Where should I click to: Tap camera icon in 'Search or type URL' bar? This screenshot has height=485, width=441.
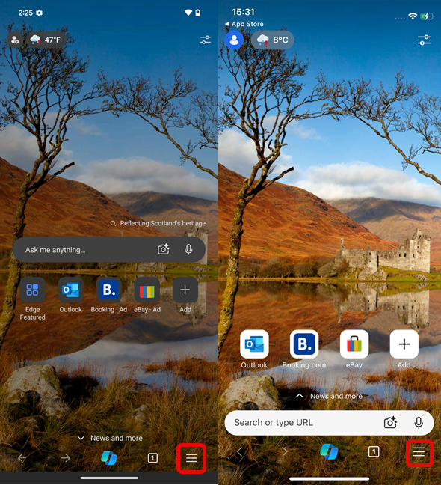coord(390,423)
